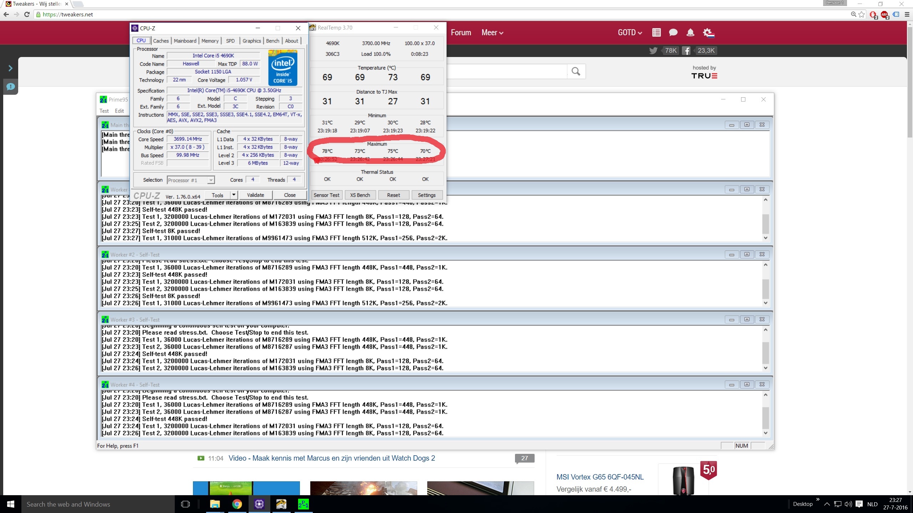Screen dimensions: 913x513
Task: Switch to the Mainboard tab in CPU-Z
Action: [x=185, y=41]
